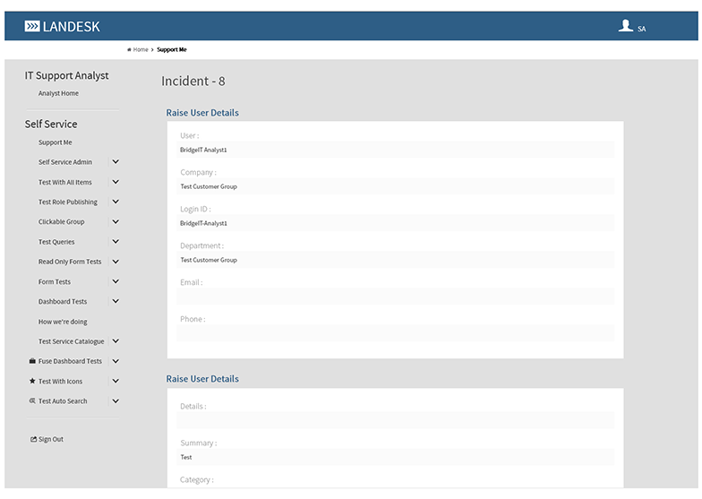702x499 pixels.
Task: Click the star icon beside Test With Icons
Action: point(32,382)
